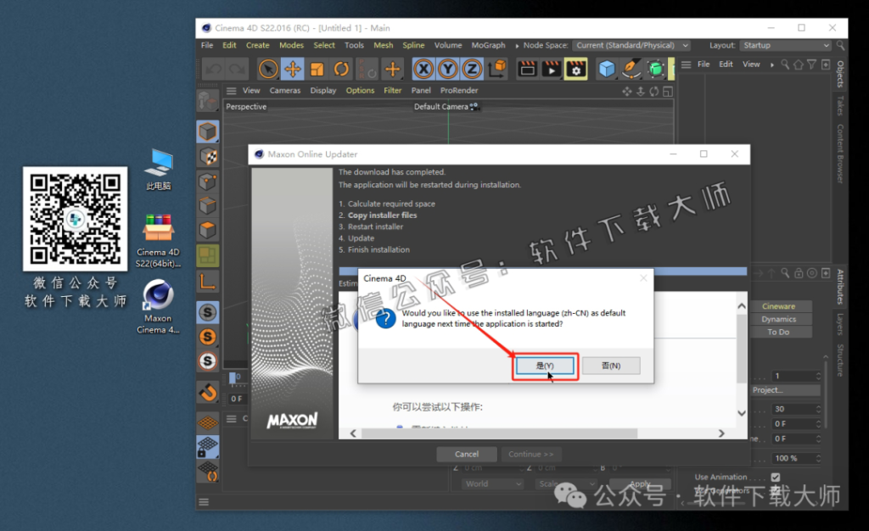Image resolution: width=869 pixels, height=531 pixels.
Task: Select the Move tool in the toolbar
Action: 293,69
